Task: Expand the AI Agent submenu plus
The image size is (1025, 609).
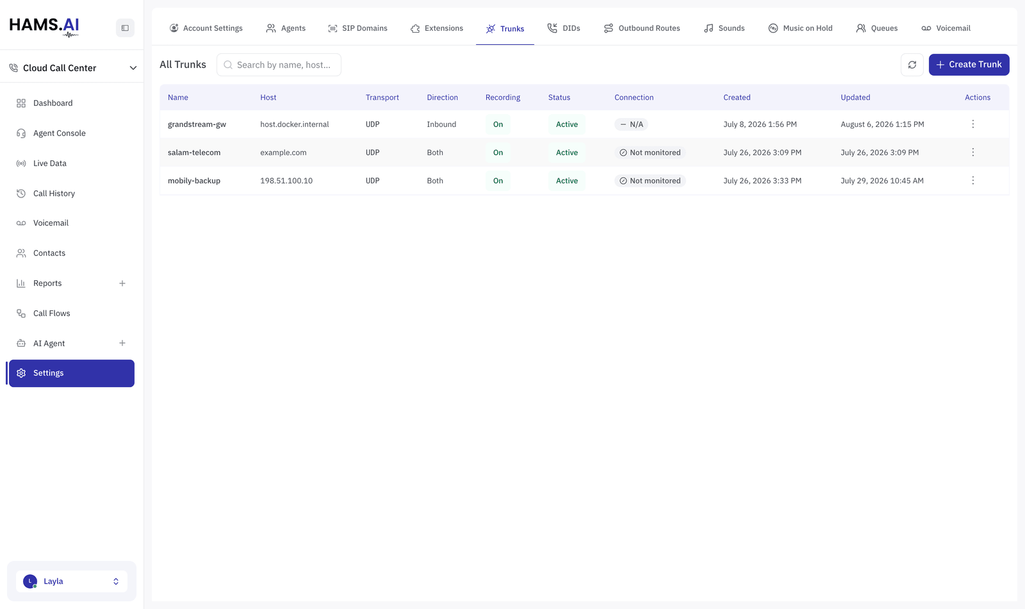Action: pyautogui.click(x=122, y=344)
